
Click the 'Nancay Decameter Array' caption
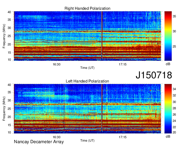point(39,142)
